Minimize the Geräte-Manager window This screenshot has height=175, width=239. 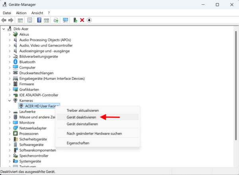coord(203,5)
